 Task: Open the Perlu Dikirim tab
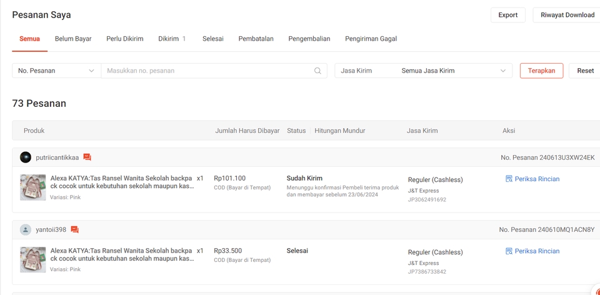click(125, 39)
